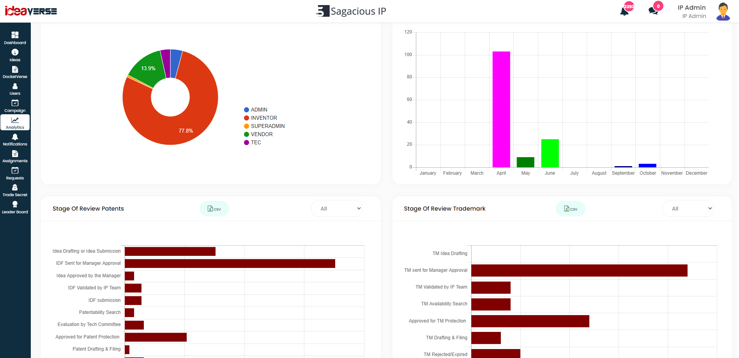The width and height of the screenshot is (739, 358).
Task: Click the TM Validated by IP Team bar
Action: (x=491, y=287)
